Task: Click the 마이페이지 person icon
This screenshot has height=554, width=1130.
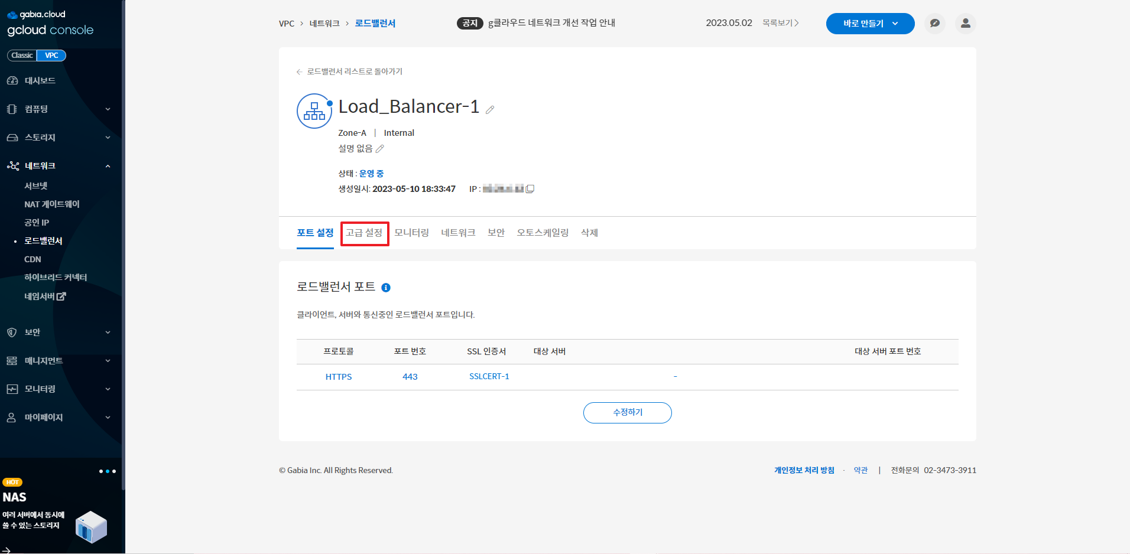Action: (11, 418)
